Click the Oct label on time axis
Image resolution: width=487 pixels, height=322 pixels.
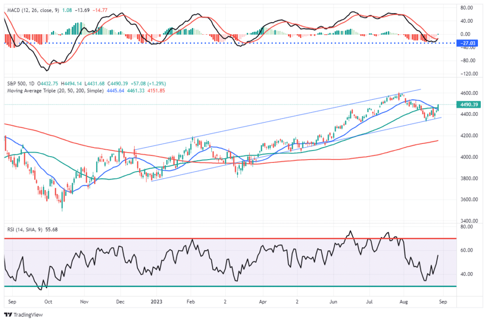48,302
